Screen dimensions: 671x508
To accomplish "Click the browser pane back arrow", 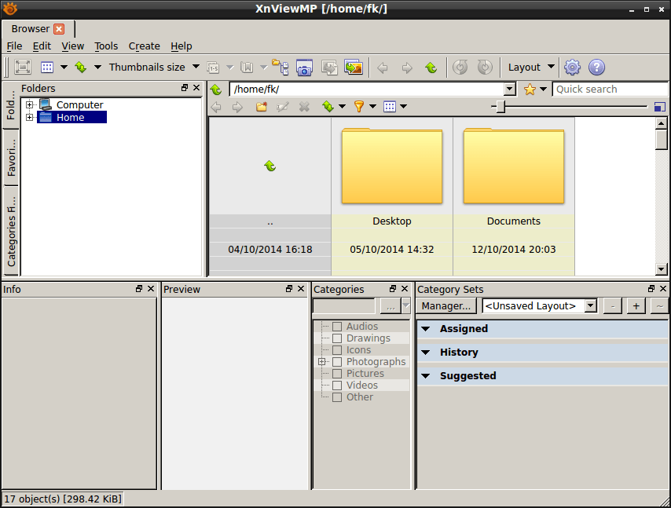I will click(216, 107).
